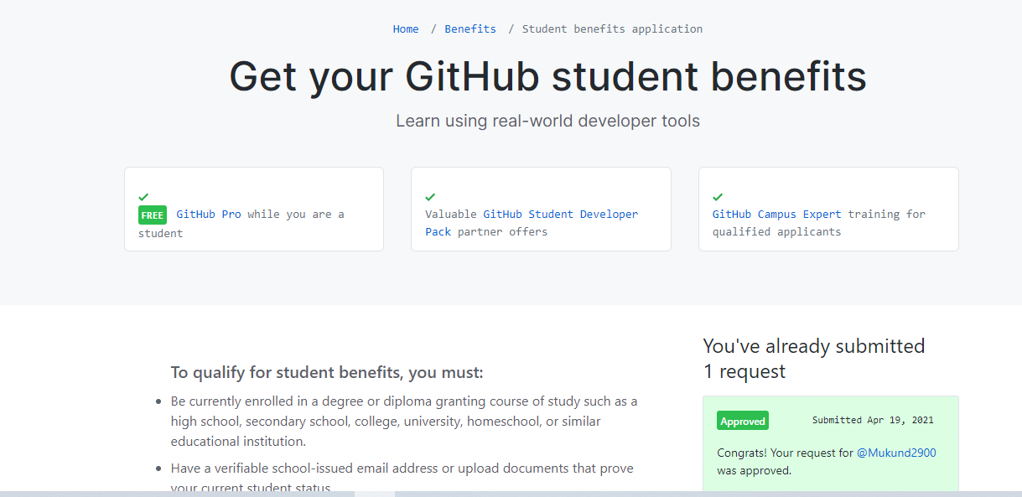Click the Student benefits application breadcrumb text

[612, 29]
